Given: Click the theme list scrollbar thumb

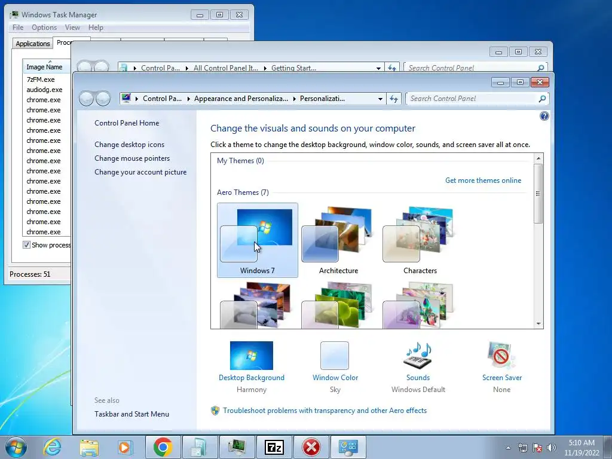Looking at the screenshot, I should pyautogui.click(x=538, y=194).
